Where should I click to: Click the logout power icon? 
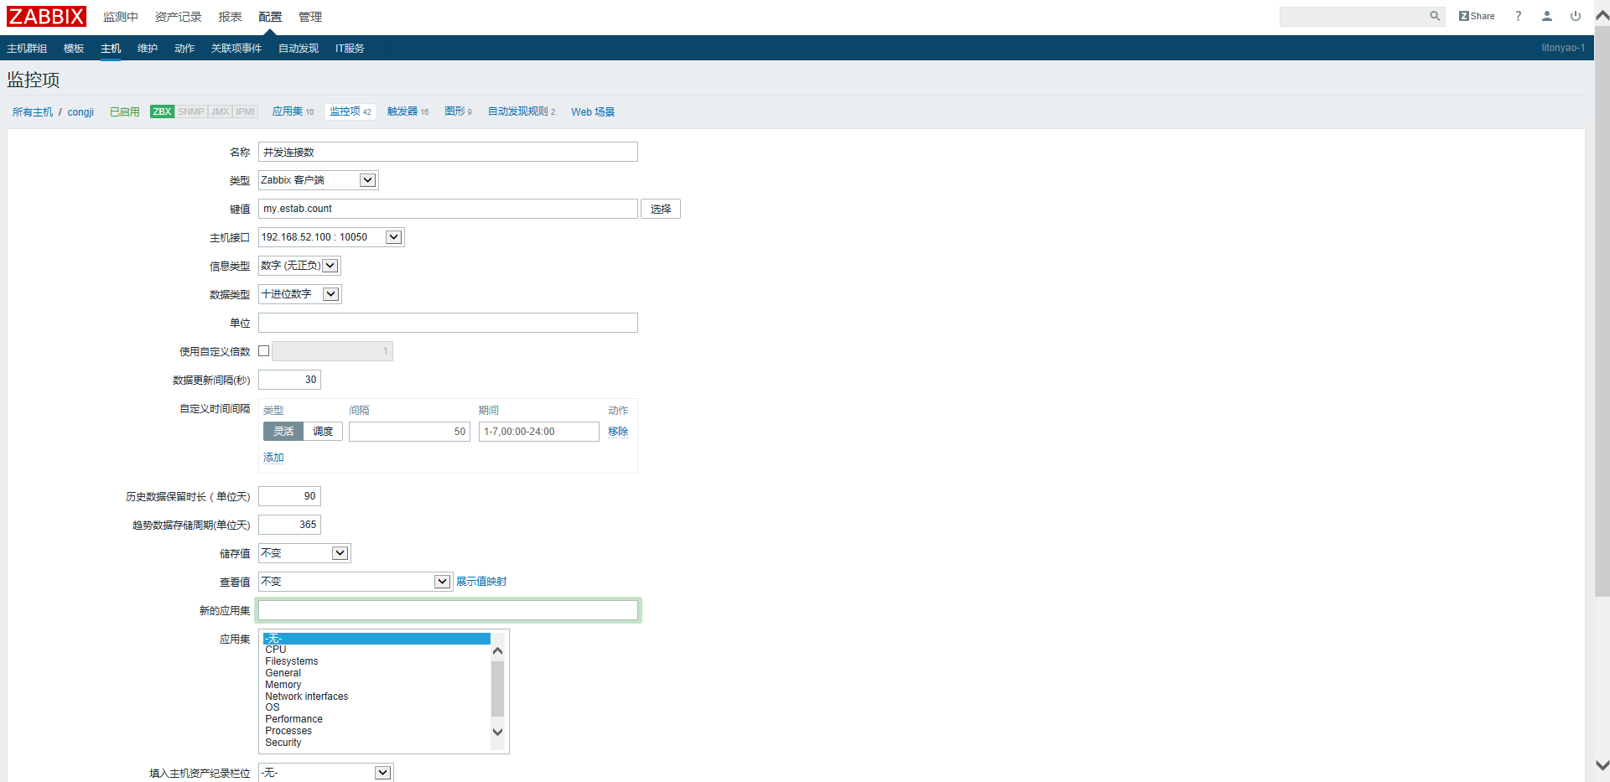pos(1576,16)
